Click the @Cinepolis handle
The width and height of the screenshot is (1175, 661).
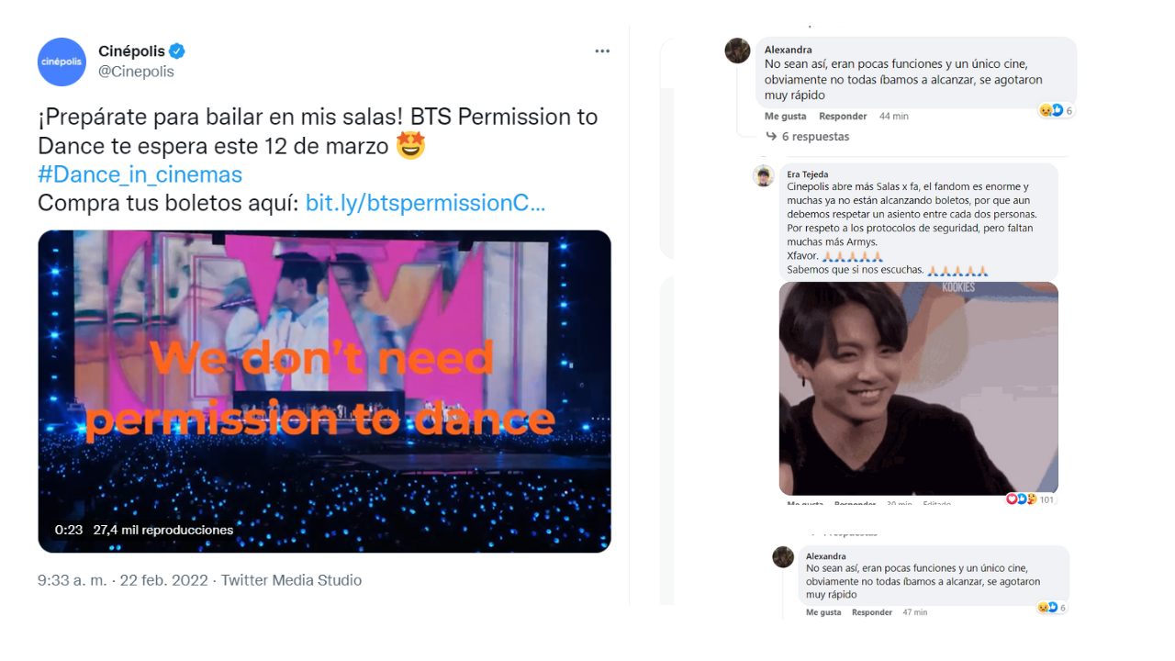pyautogui.click(x=136, y=72)
